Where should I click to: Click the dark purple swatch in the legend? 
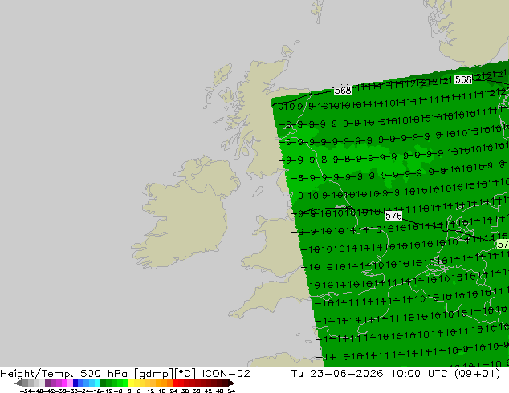pos(47,383)
